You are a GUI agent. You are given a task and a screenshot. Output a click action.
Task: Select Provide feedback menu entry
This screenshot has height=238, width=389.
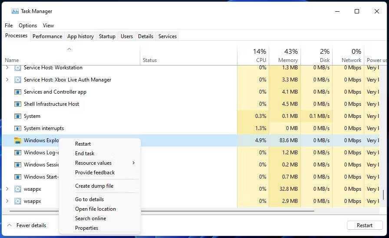(95, 173)
